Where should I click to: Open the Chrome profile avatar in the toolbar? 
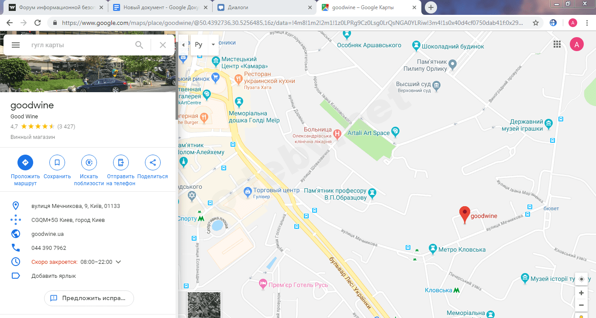coord(573,23)
